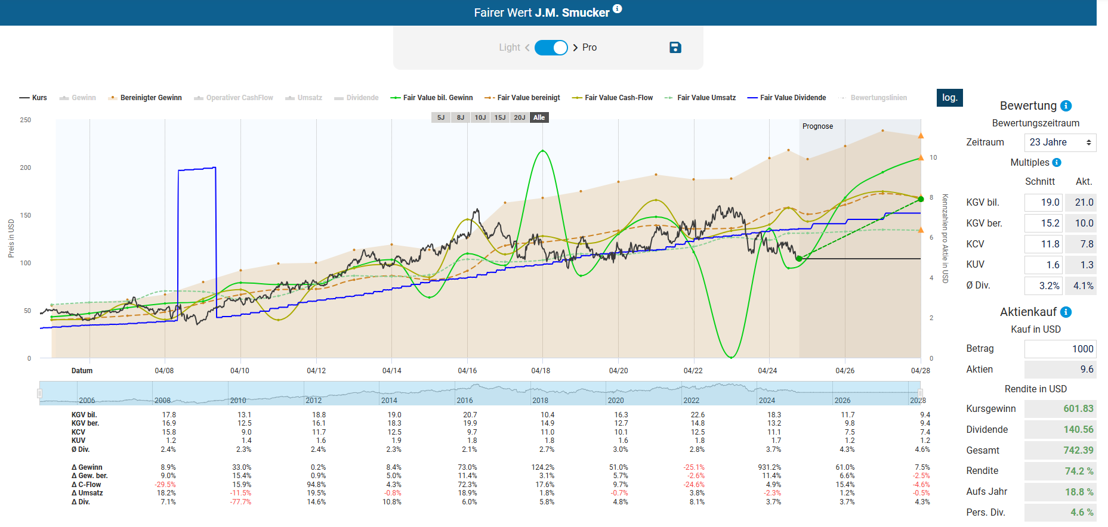The image size is (1108, 527).
Task: Open info icon next to J.M. Smucker title
Action: coord(618,8)
